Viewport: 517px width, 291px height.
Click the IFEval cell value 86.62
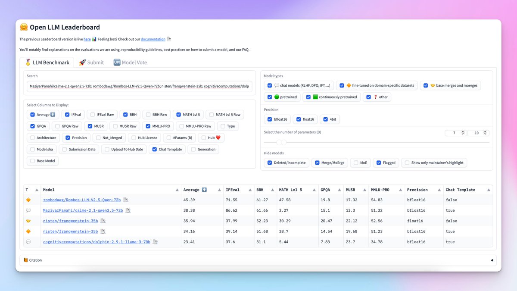232,210
